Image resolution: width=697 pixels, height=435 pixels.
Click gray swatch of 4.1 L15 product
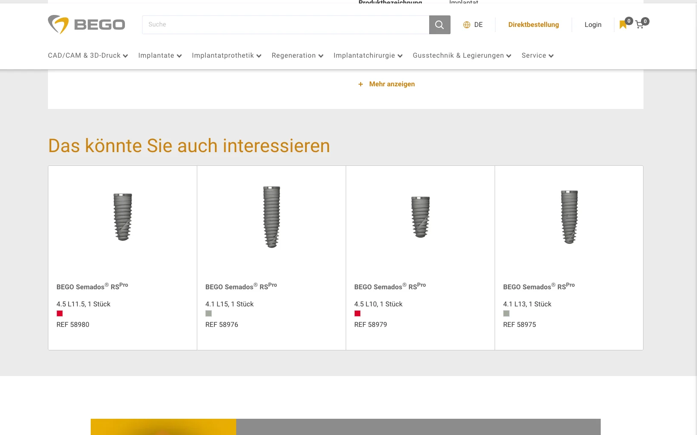(208, 314)
